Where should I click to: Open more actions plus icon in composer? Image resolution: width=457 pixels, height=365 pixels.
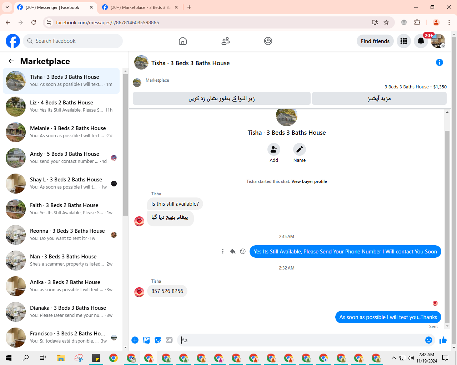coord(135,340)
